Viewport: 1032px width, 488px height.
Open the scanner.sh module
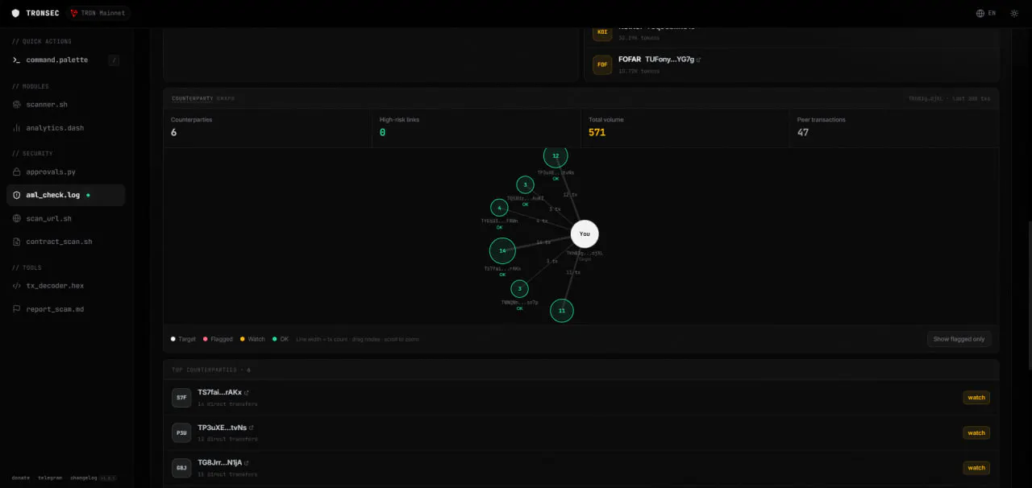(x=65, y=105)
